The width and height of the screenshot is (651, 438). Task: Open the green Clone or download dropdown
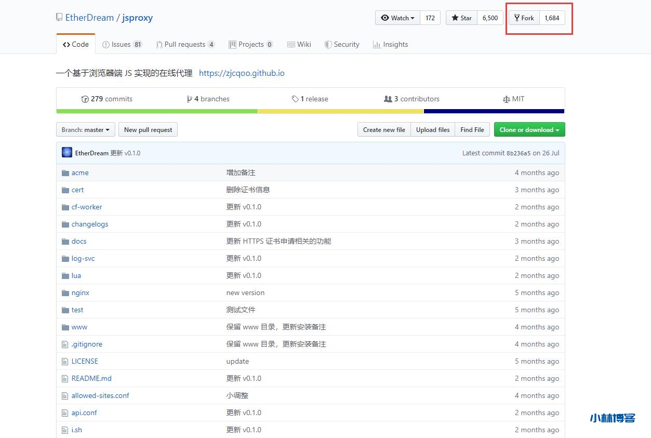pos(529,129)
